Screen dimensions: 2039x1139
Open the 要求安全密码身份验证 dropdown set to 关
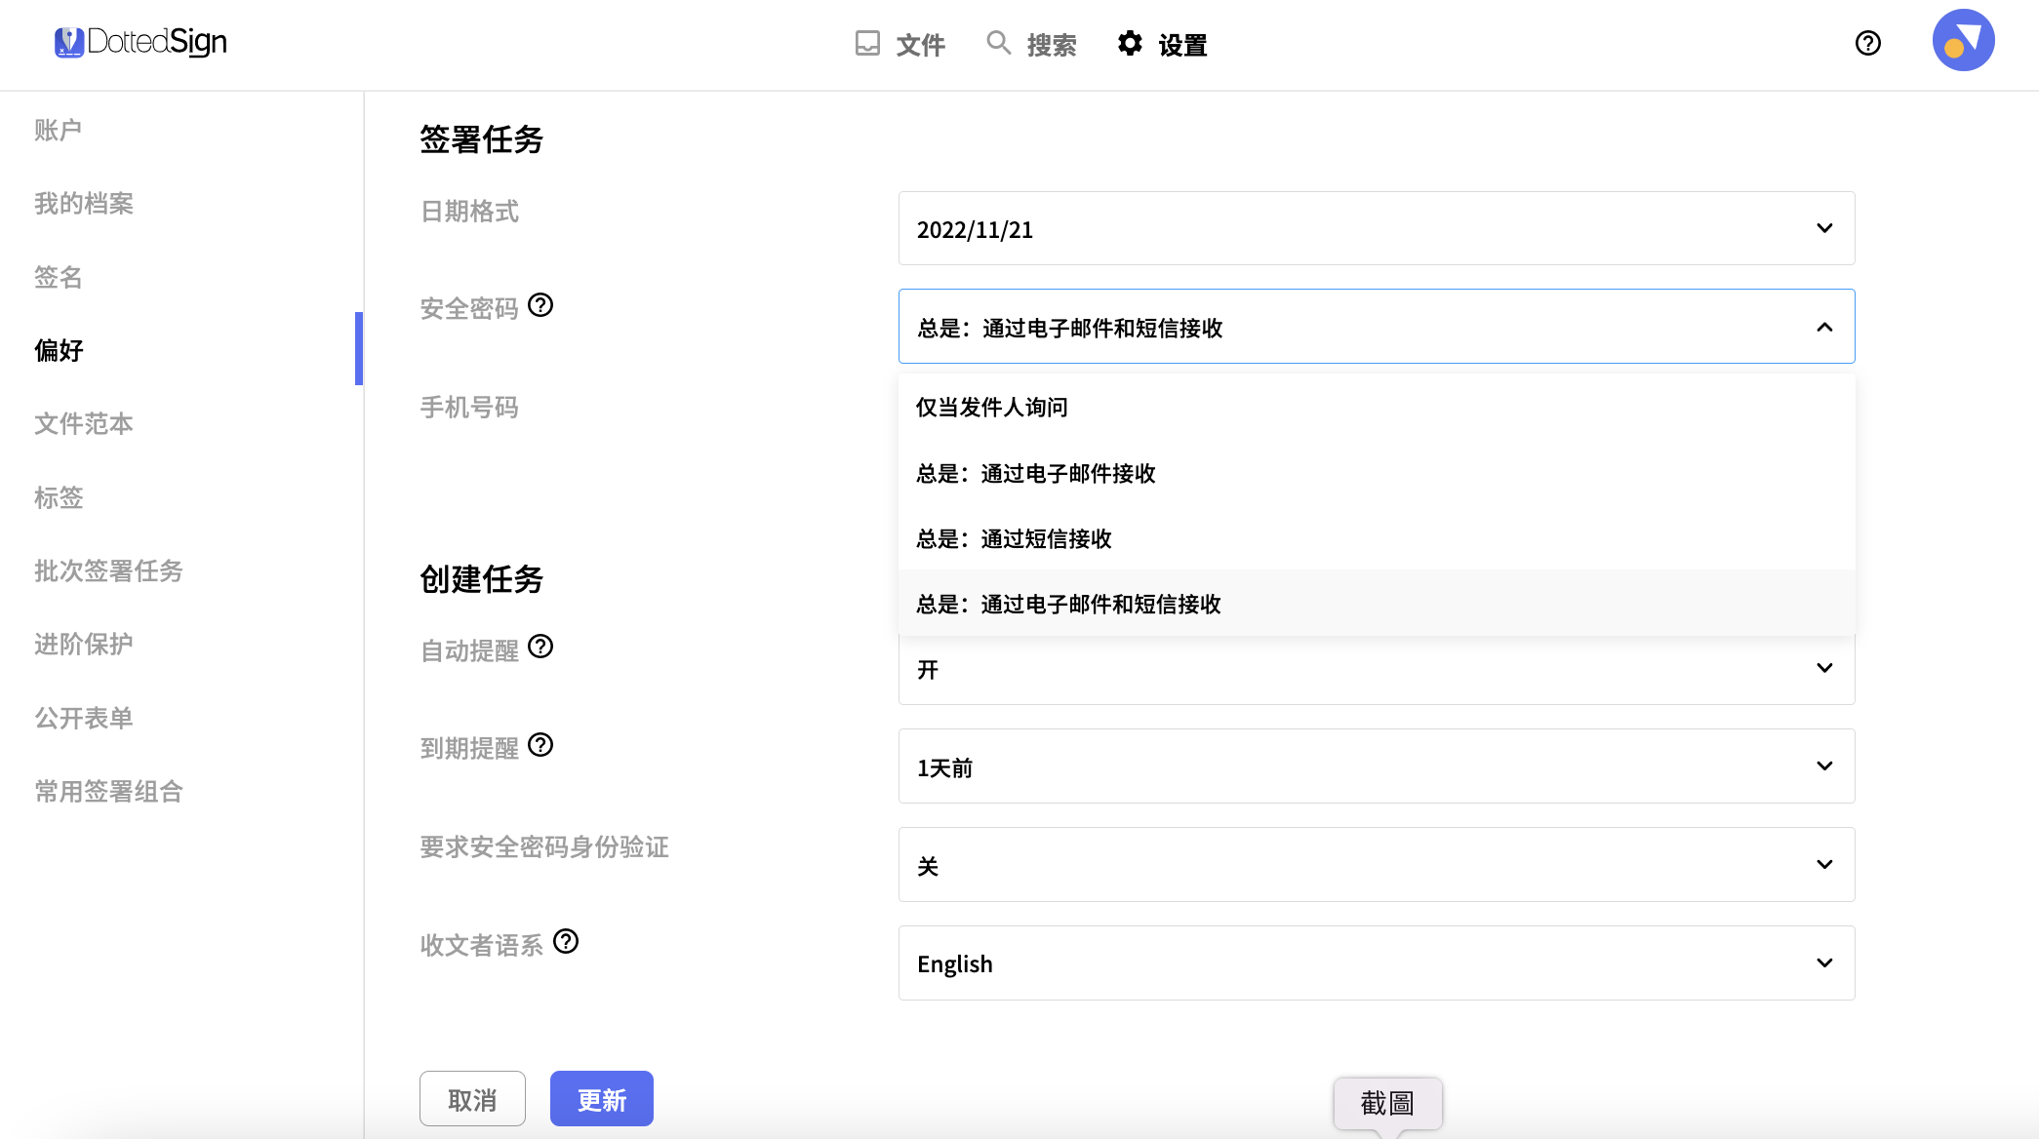click(1377, 865)
